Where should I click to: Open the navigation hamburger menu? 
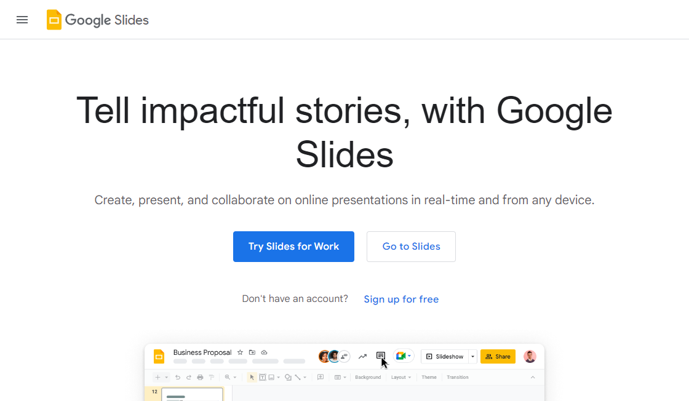[22, 20]
